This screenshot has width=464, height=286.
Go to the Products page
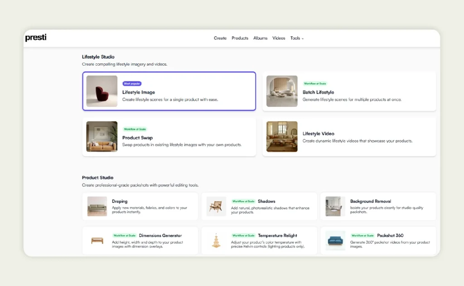tap(240, 38)
